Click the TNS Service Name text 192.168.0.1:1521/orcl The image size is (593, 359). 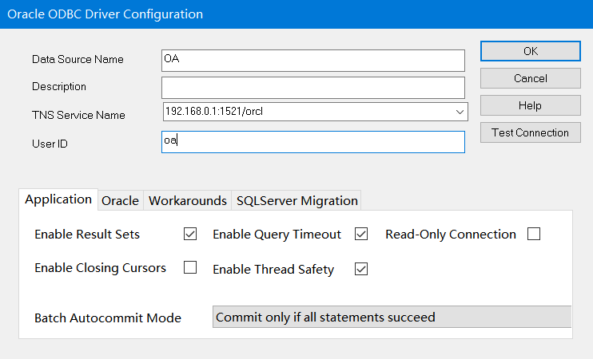tap(214, 112)
